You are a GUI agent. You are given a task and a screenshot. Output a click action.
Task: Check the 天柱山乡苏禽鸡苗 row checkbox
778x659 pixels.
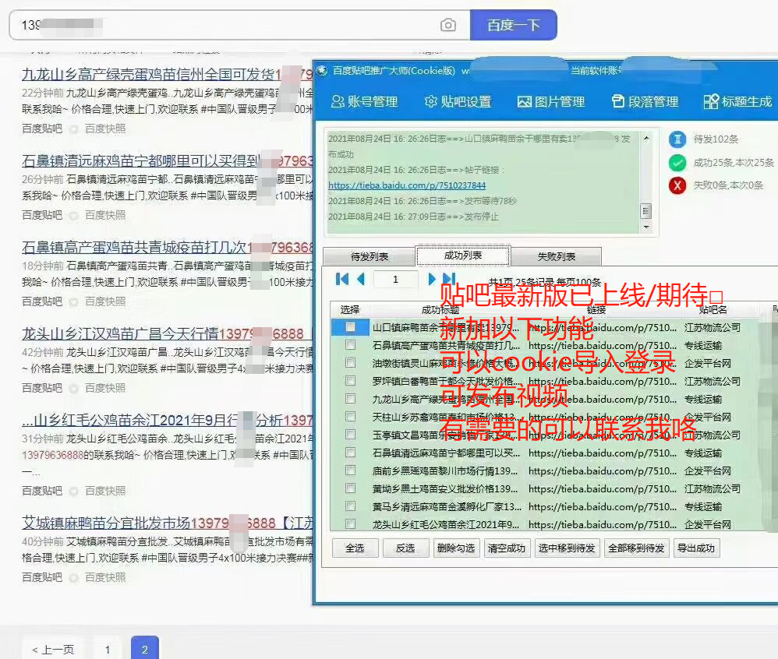coord(350,417)
